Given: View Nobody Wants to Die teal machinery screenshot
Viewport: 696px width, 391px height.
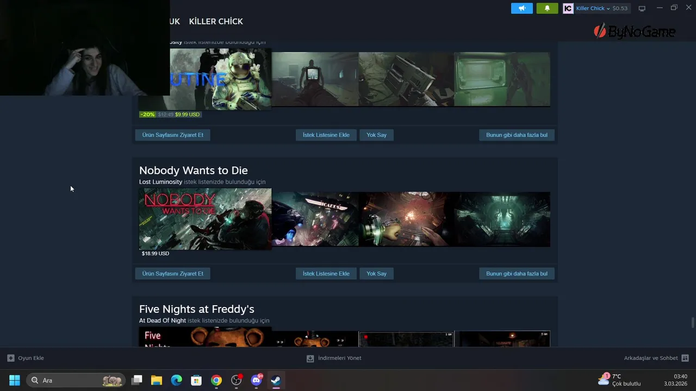Looking at the screenshot, I should 502,219.
